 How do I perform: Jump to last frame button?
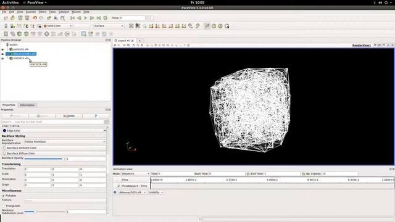[x=99, y=18]
